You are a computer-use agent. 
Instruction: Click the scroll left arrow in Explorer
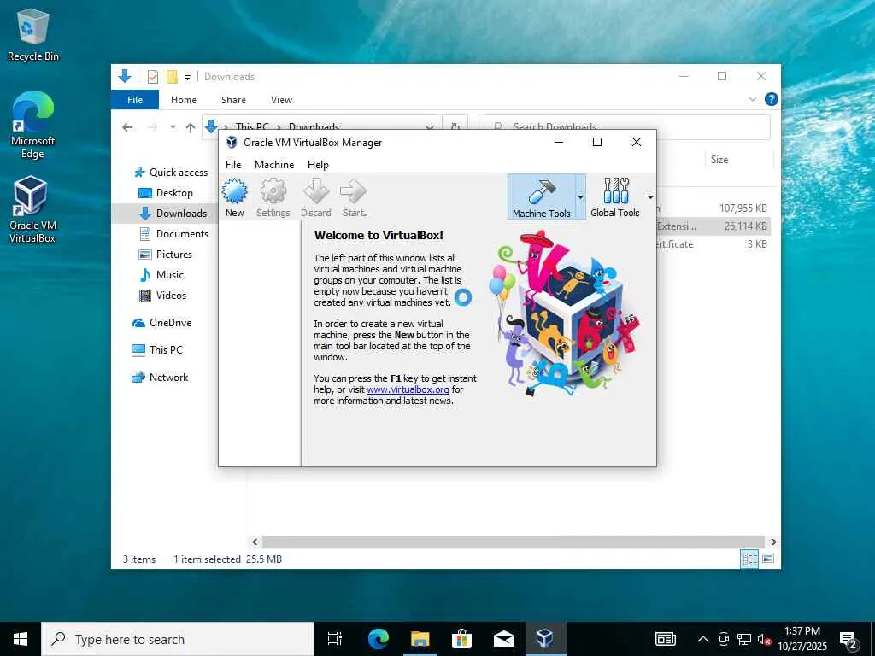[x=255, y=542]
